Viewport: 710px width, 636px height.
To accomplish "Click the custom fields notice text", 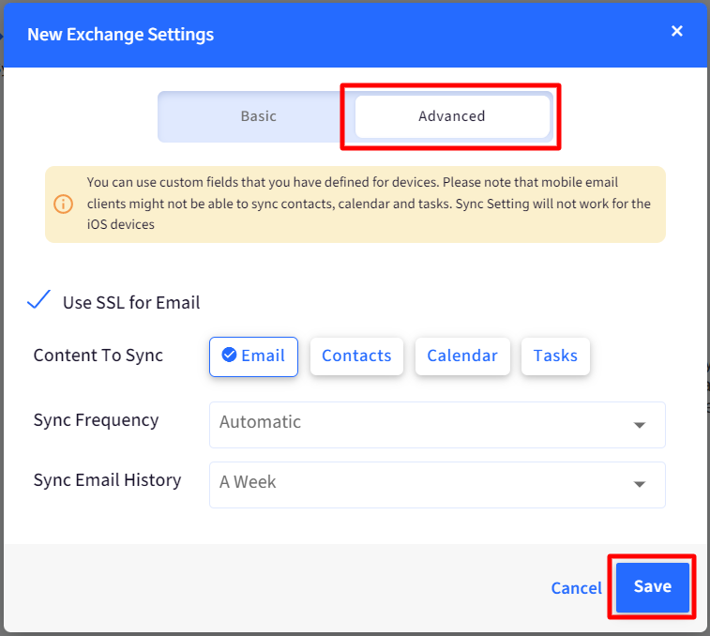I will click(x=369, y=204).
